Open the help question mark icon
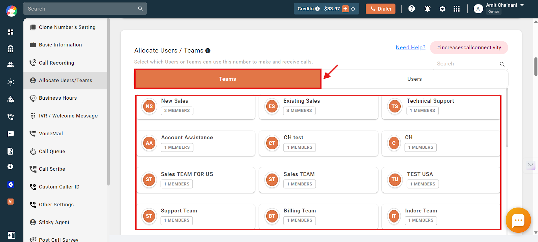This screenshot has width=538, height=242. click(412, 9)
